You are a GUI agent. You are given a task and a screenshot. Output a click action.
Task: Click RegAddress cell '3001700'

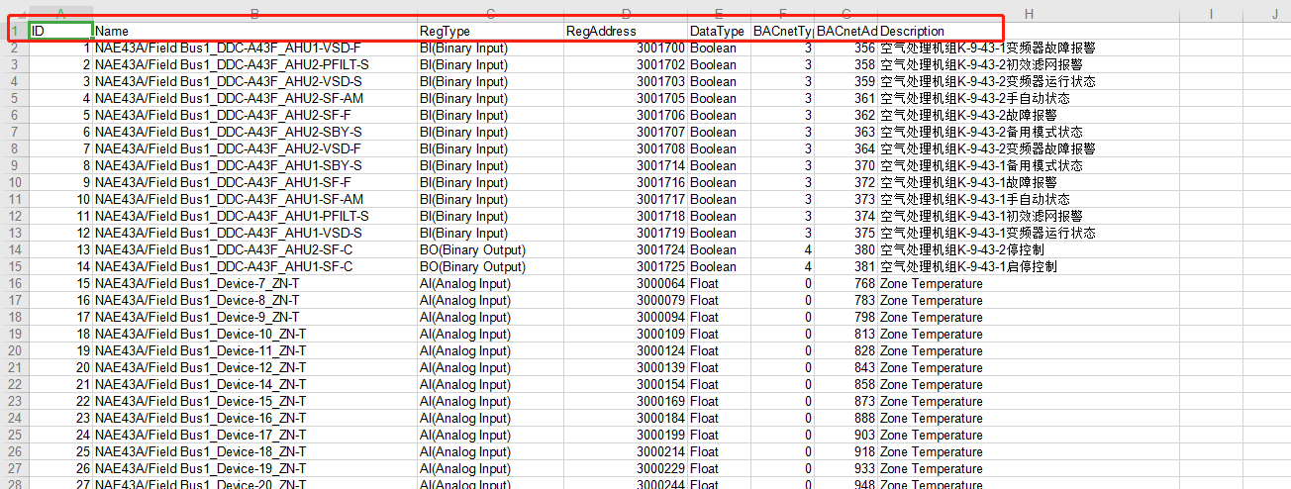click(626, 48)
